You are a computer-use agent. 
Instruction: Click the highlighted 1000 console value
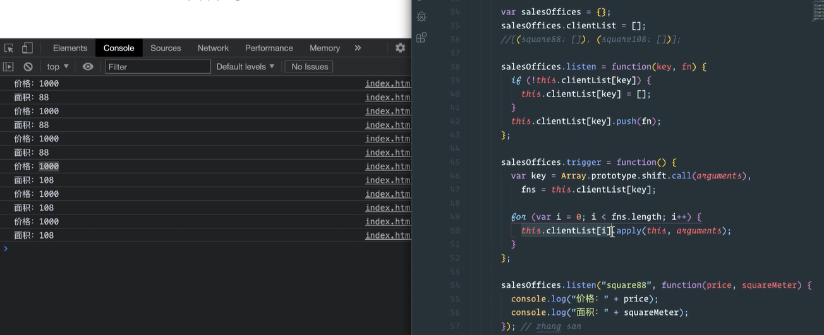coord(49,167)
